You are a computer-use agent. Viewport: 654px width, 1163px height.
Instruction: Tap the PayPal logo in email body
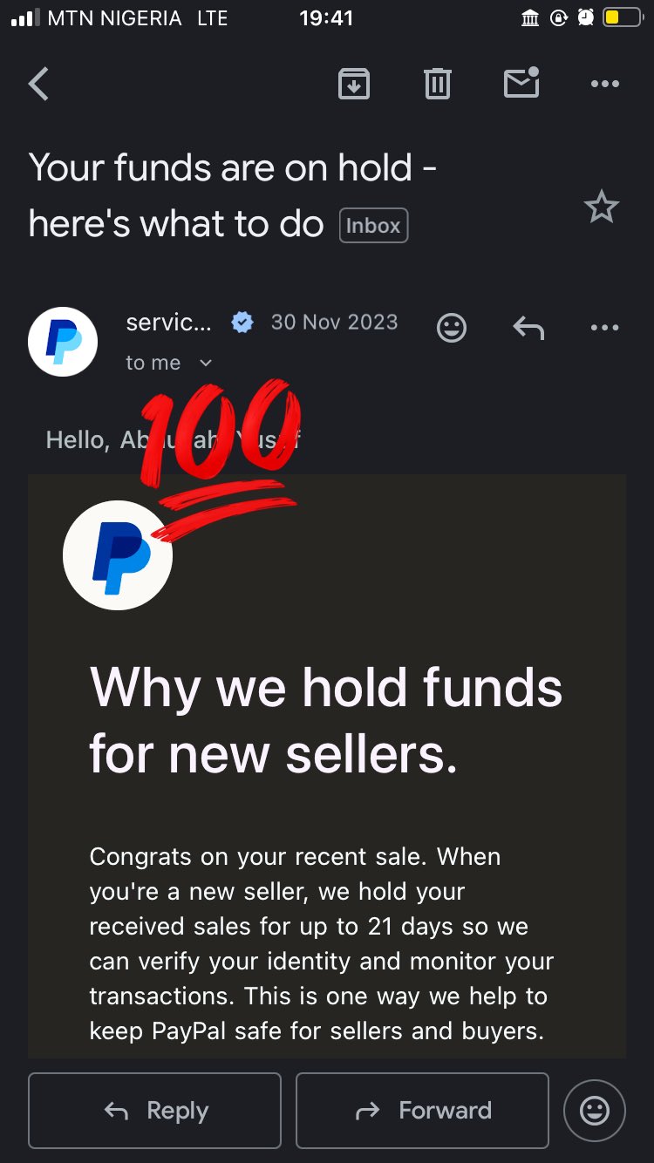pyautogui.click(x=118, y=555)
